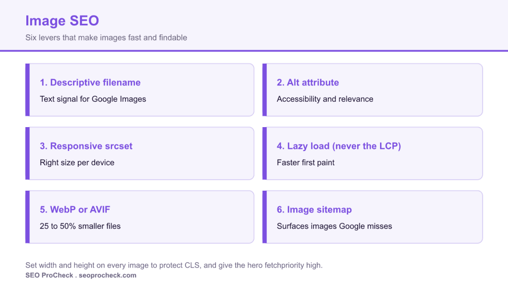Image resolution: width=508 pixels, height=286 pixels.
Task: Open the seoprocheck.com link
Action: [x=108, y=275]
